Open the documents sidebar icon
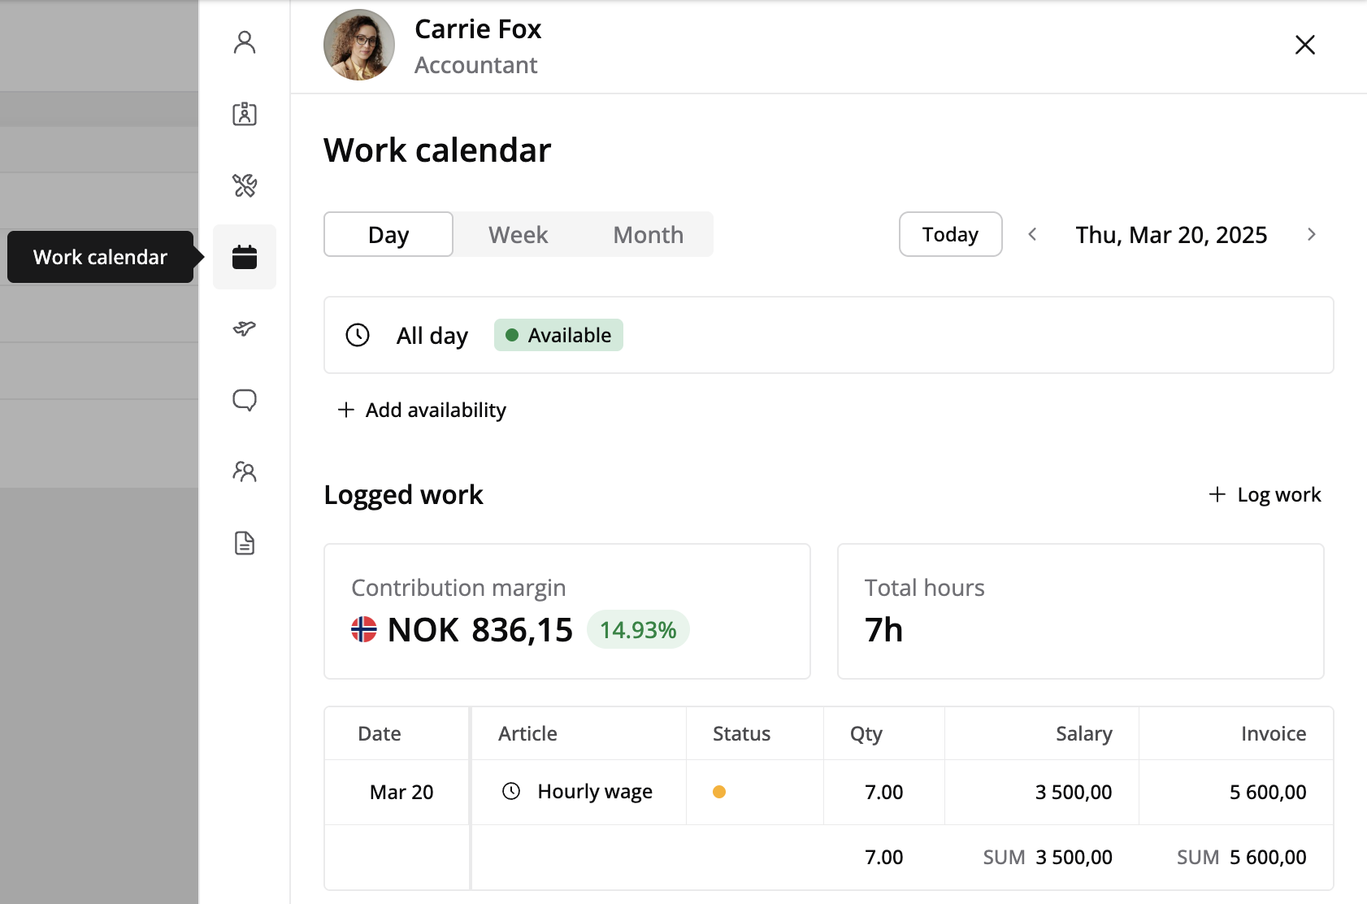 [245, 543]
